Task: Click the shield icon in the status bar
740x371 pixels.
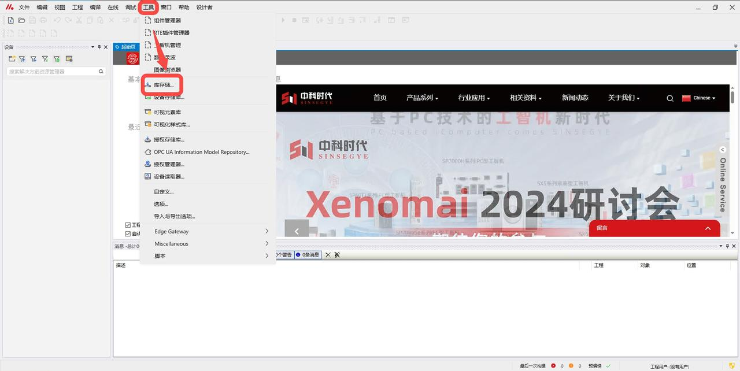Action: click(x=732, y=366)
